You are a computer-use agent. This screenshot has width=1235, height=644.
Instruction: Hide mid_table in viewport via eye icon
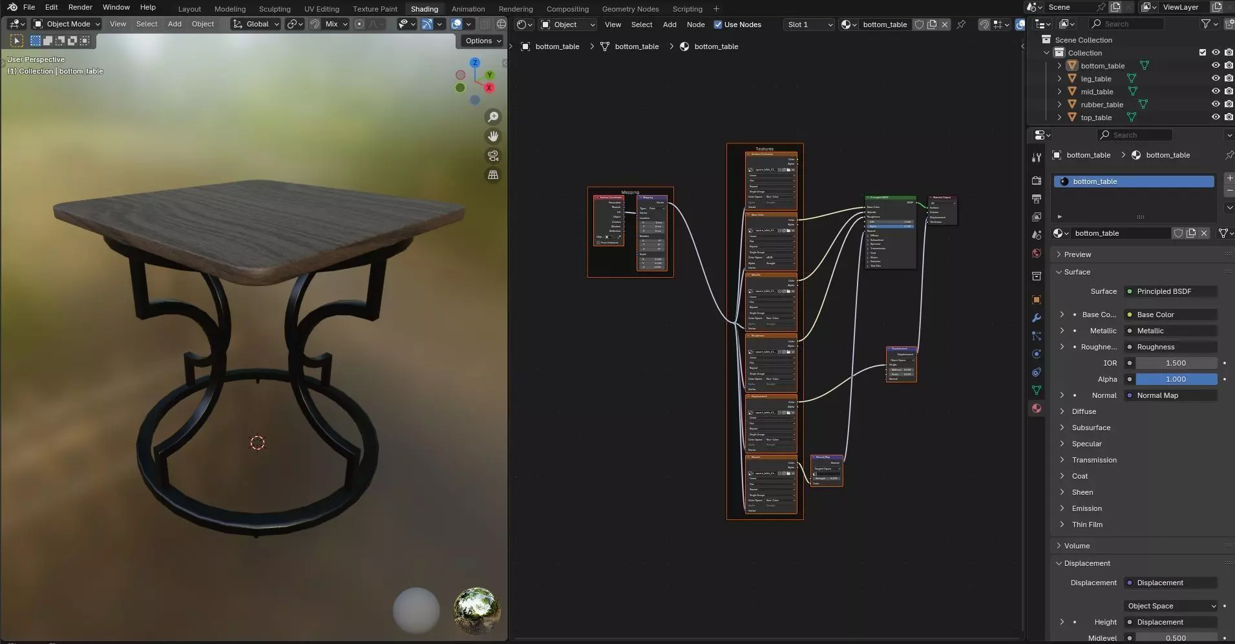1216,91
